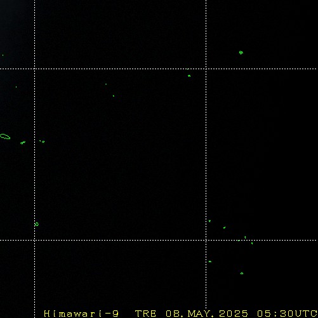318x318 pixels.
Task: Click the triangular island outline on the left vertical gridline
Action: point(37,224)
